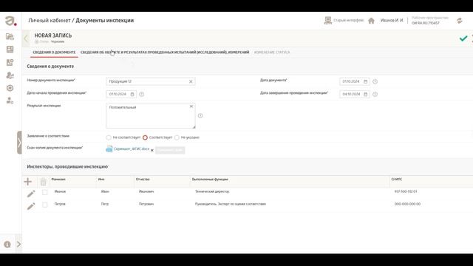Sort by the Фамилия column header
This screenshot has width=473, height=266.
(x=58, y=179)
